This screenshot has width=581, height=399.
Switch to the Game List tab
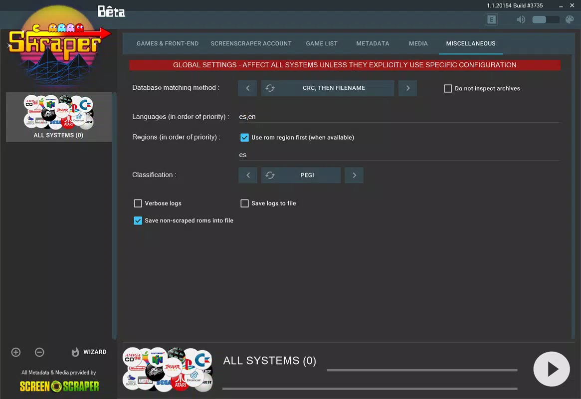(x=322, y=44)
